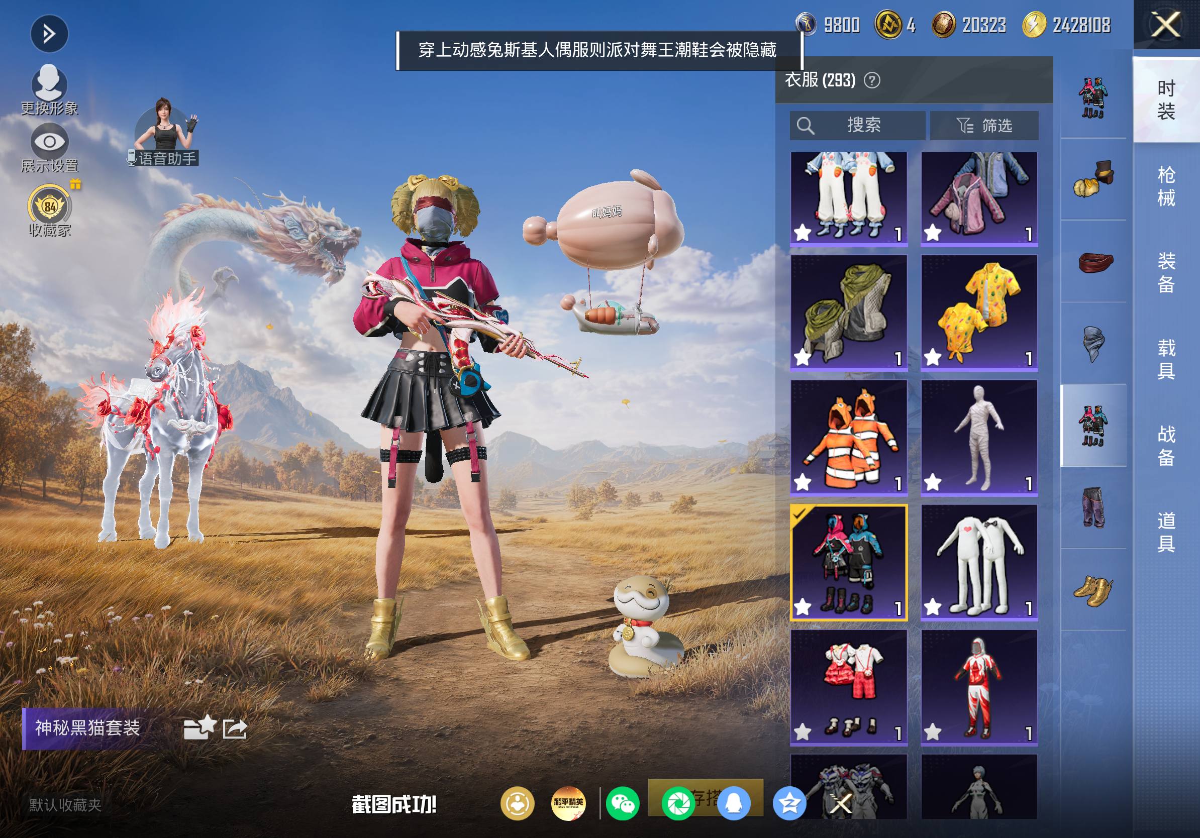
Task: Select the white doll suit outfit
Action: (x=979, y=563)
